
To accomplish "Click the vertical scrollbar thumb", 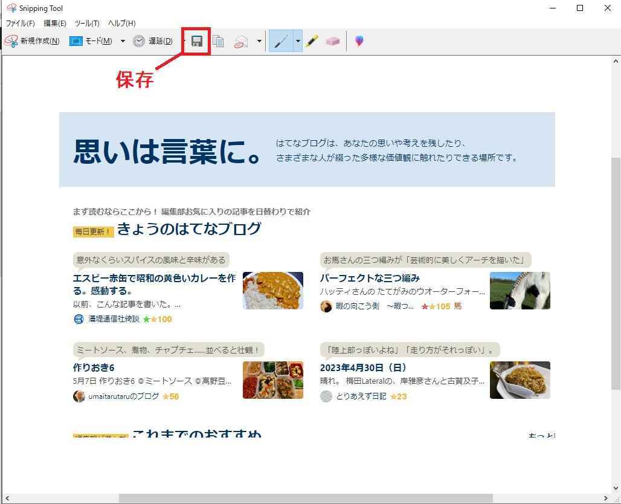I will (616, 273).
